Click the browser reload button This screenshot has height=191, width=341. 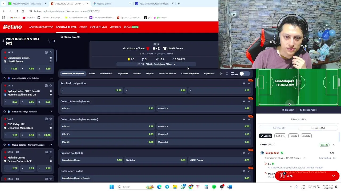[17, 11]
